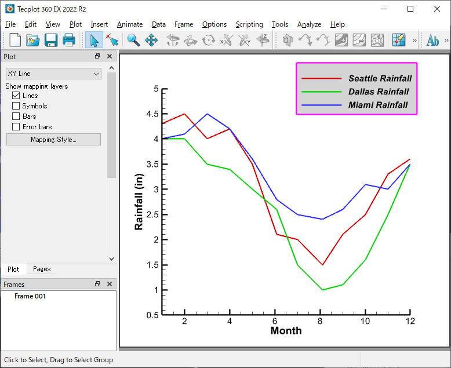Select the add contour level tool

pyautogui.click(x=341, y=40)
